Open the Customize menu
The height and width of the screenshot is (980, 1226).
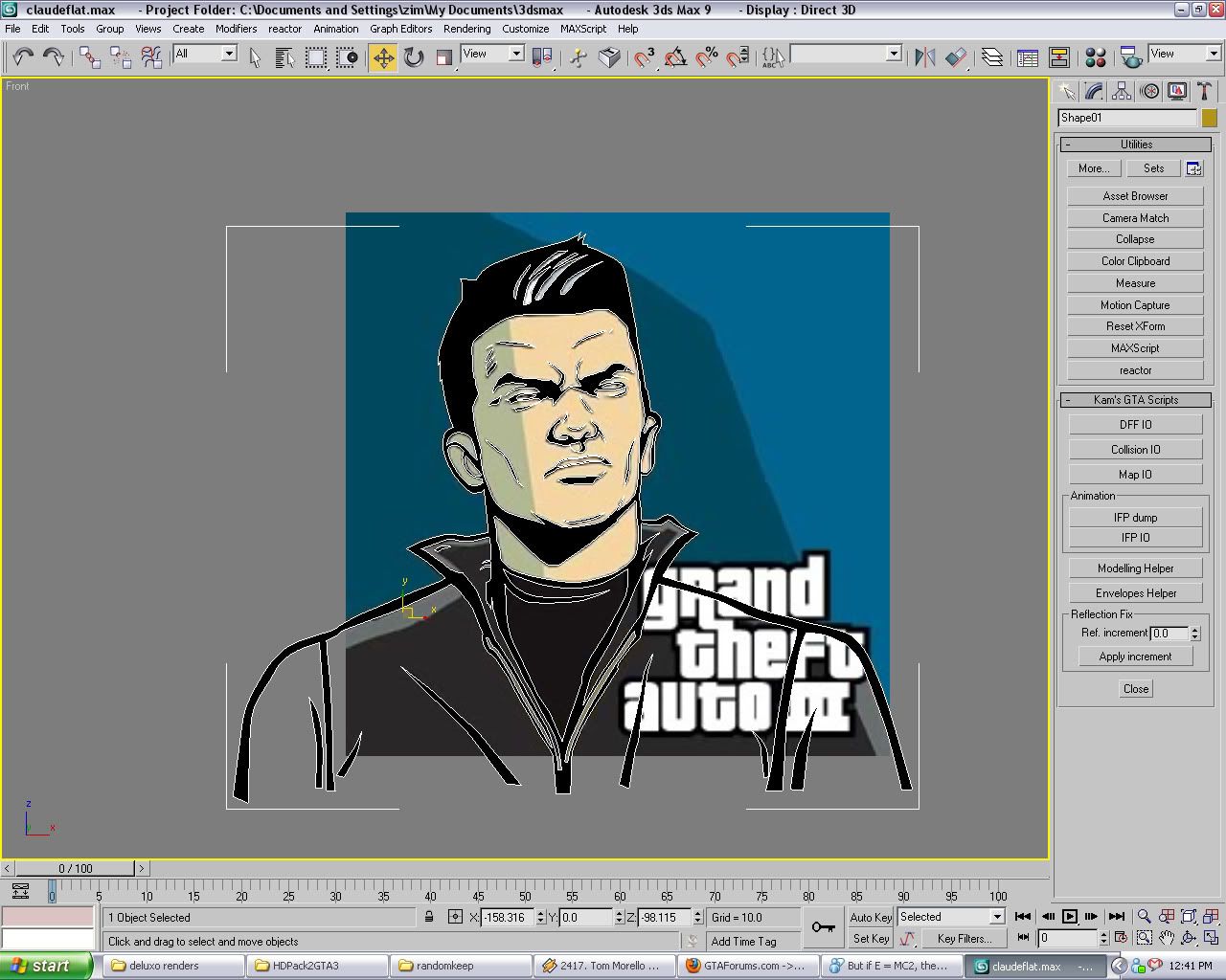point(525,29)
